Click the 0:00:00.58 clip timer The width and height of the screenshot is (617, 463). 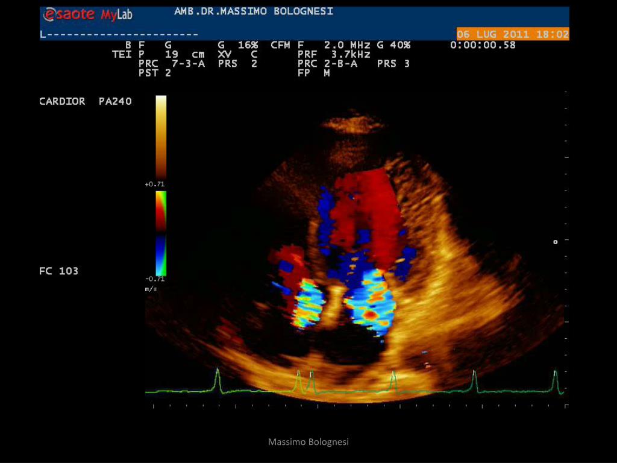pos(483,45)
